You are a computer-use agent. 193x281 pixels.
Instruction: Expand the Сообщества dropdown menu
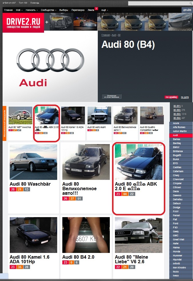49,10
